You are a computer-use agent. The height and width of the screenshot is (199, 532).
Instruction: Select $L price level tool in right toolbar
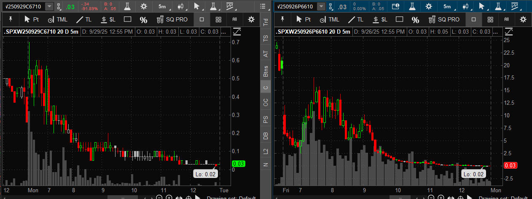pyautogui.click(x=380, y=19)
